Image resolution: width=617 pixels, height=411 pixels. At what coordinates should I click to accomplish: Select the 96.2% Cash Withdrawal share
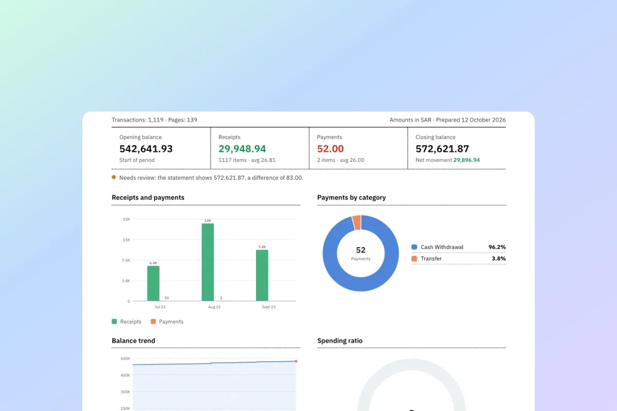coord(497,247)
